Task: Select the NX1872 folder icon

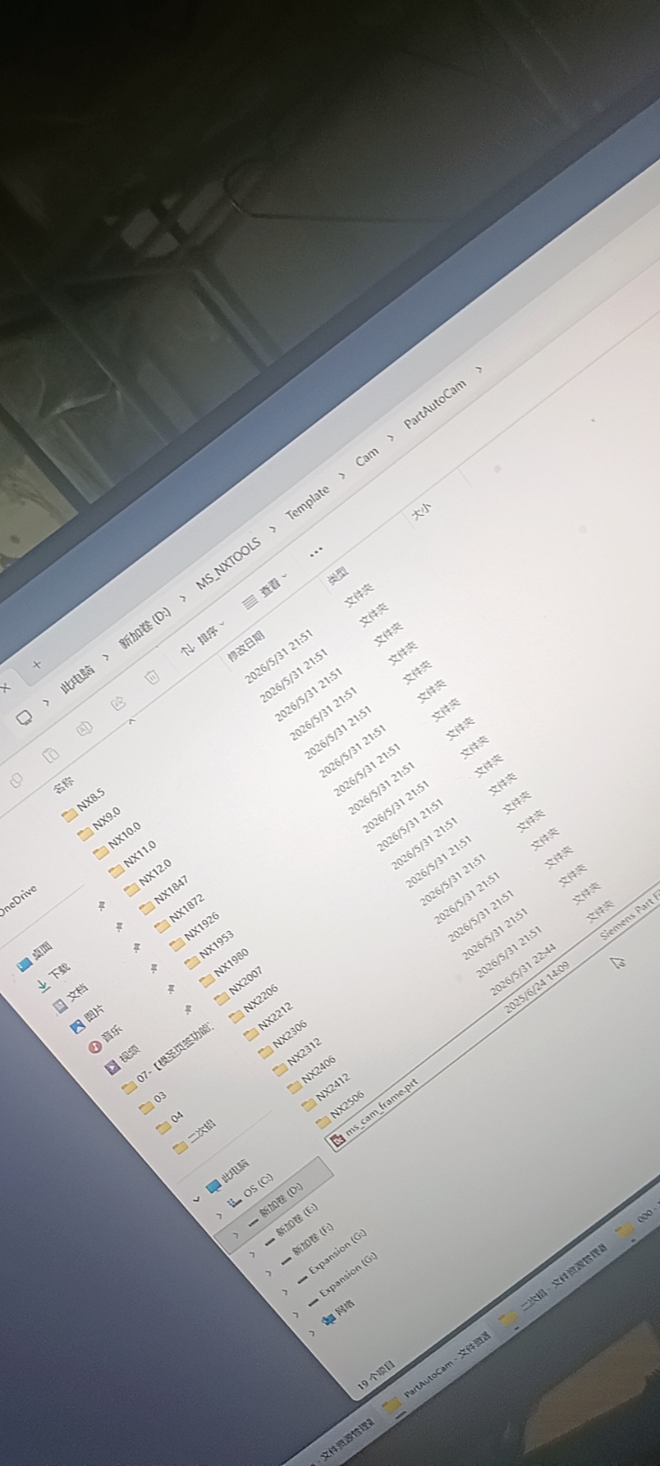Action: [x=161, y=927]
